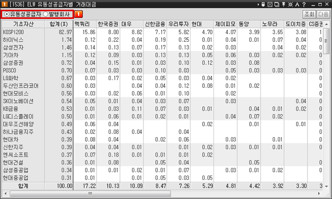332x199 pixels.
Task: Click the vertical scrollbar down arrow
Action: [x=327, y=186]
